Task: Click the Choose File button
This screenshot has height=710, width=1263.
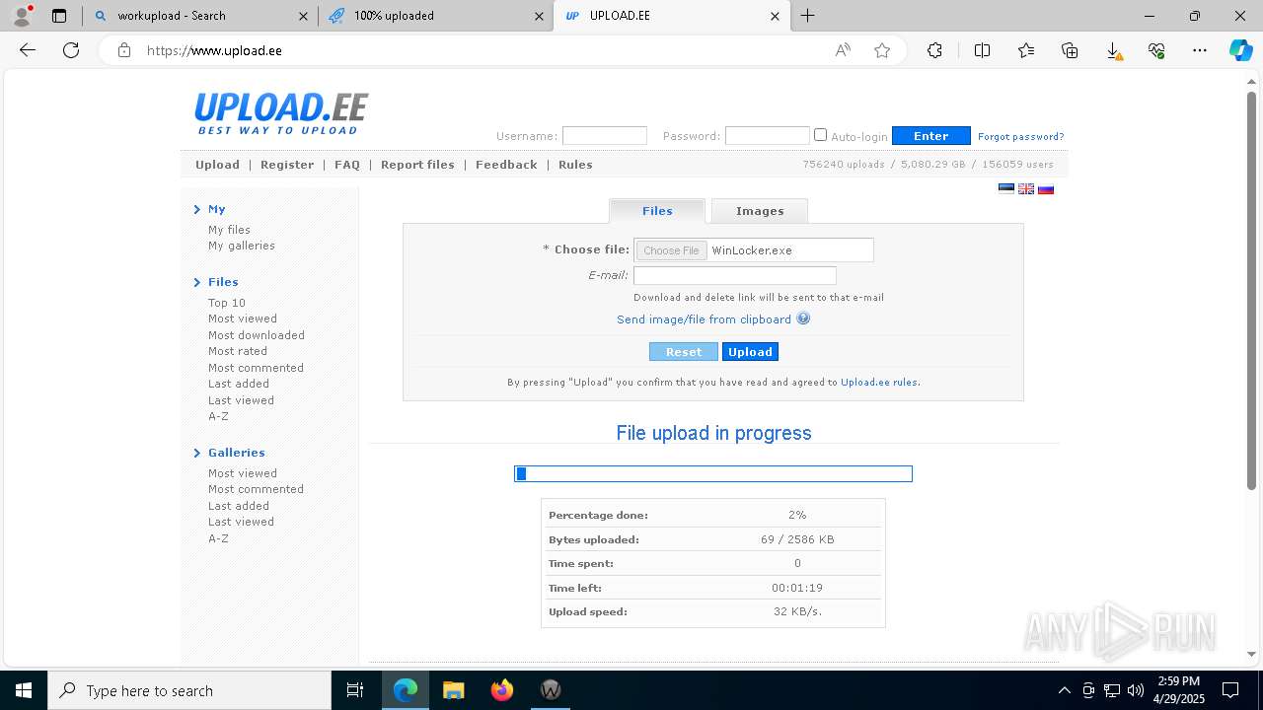Action: (671, 250)
